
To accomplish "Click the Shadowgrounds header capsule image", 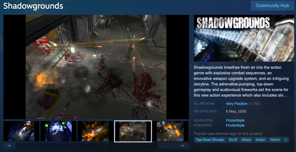I will [x=244, y=38].
